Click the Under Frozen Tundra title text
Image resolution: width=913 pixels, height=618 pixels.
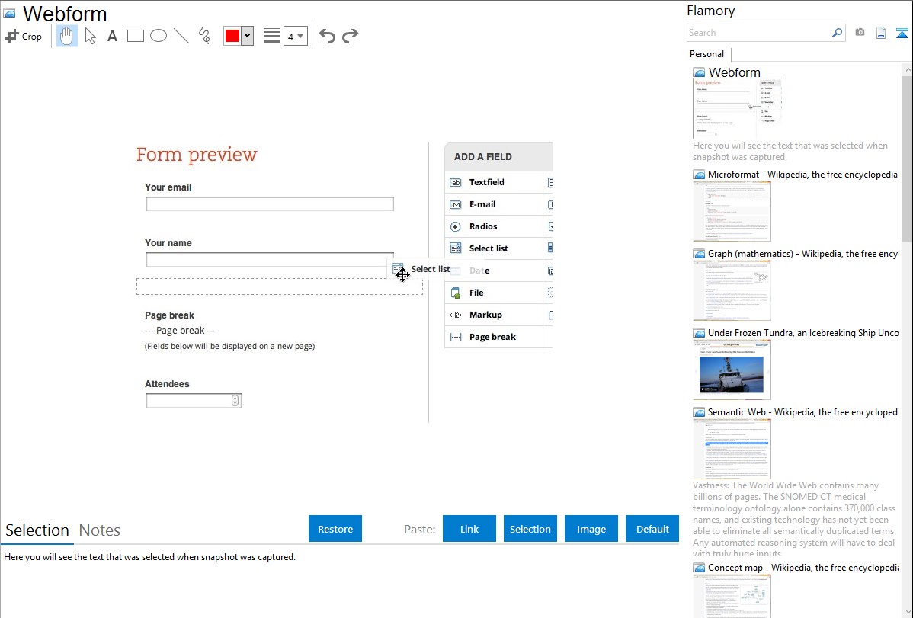(x=803, y=332)
